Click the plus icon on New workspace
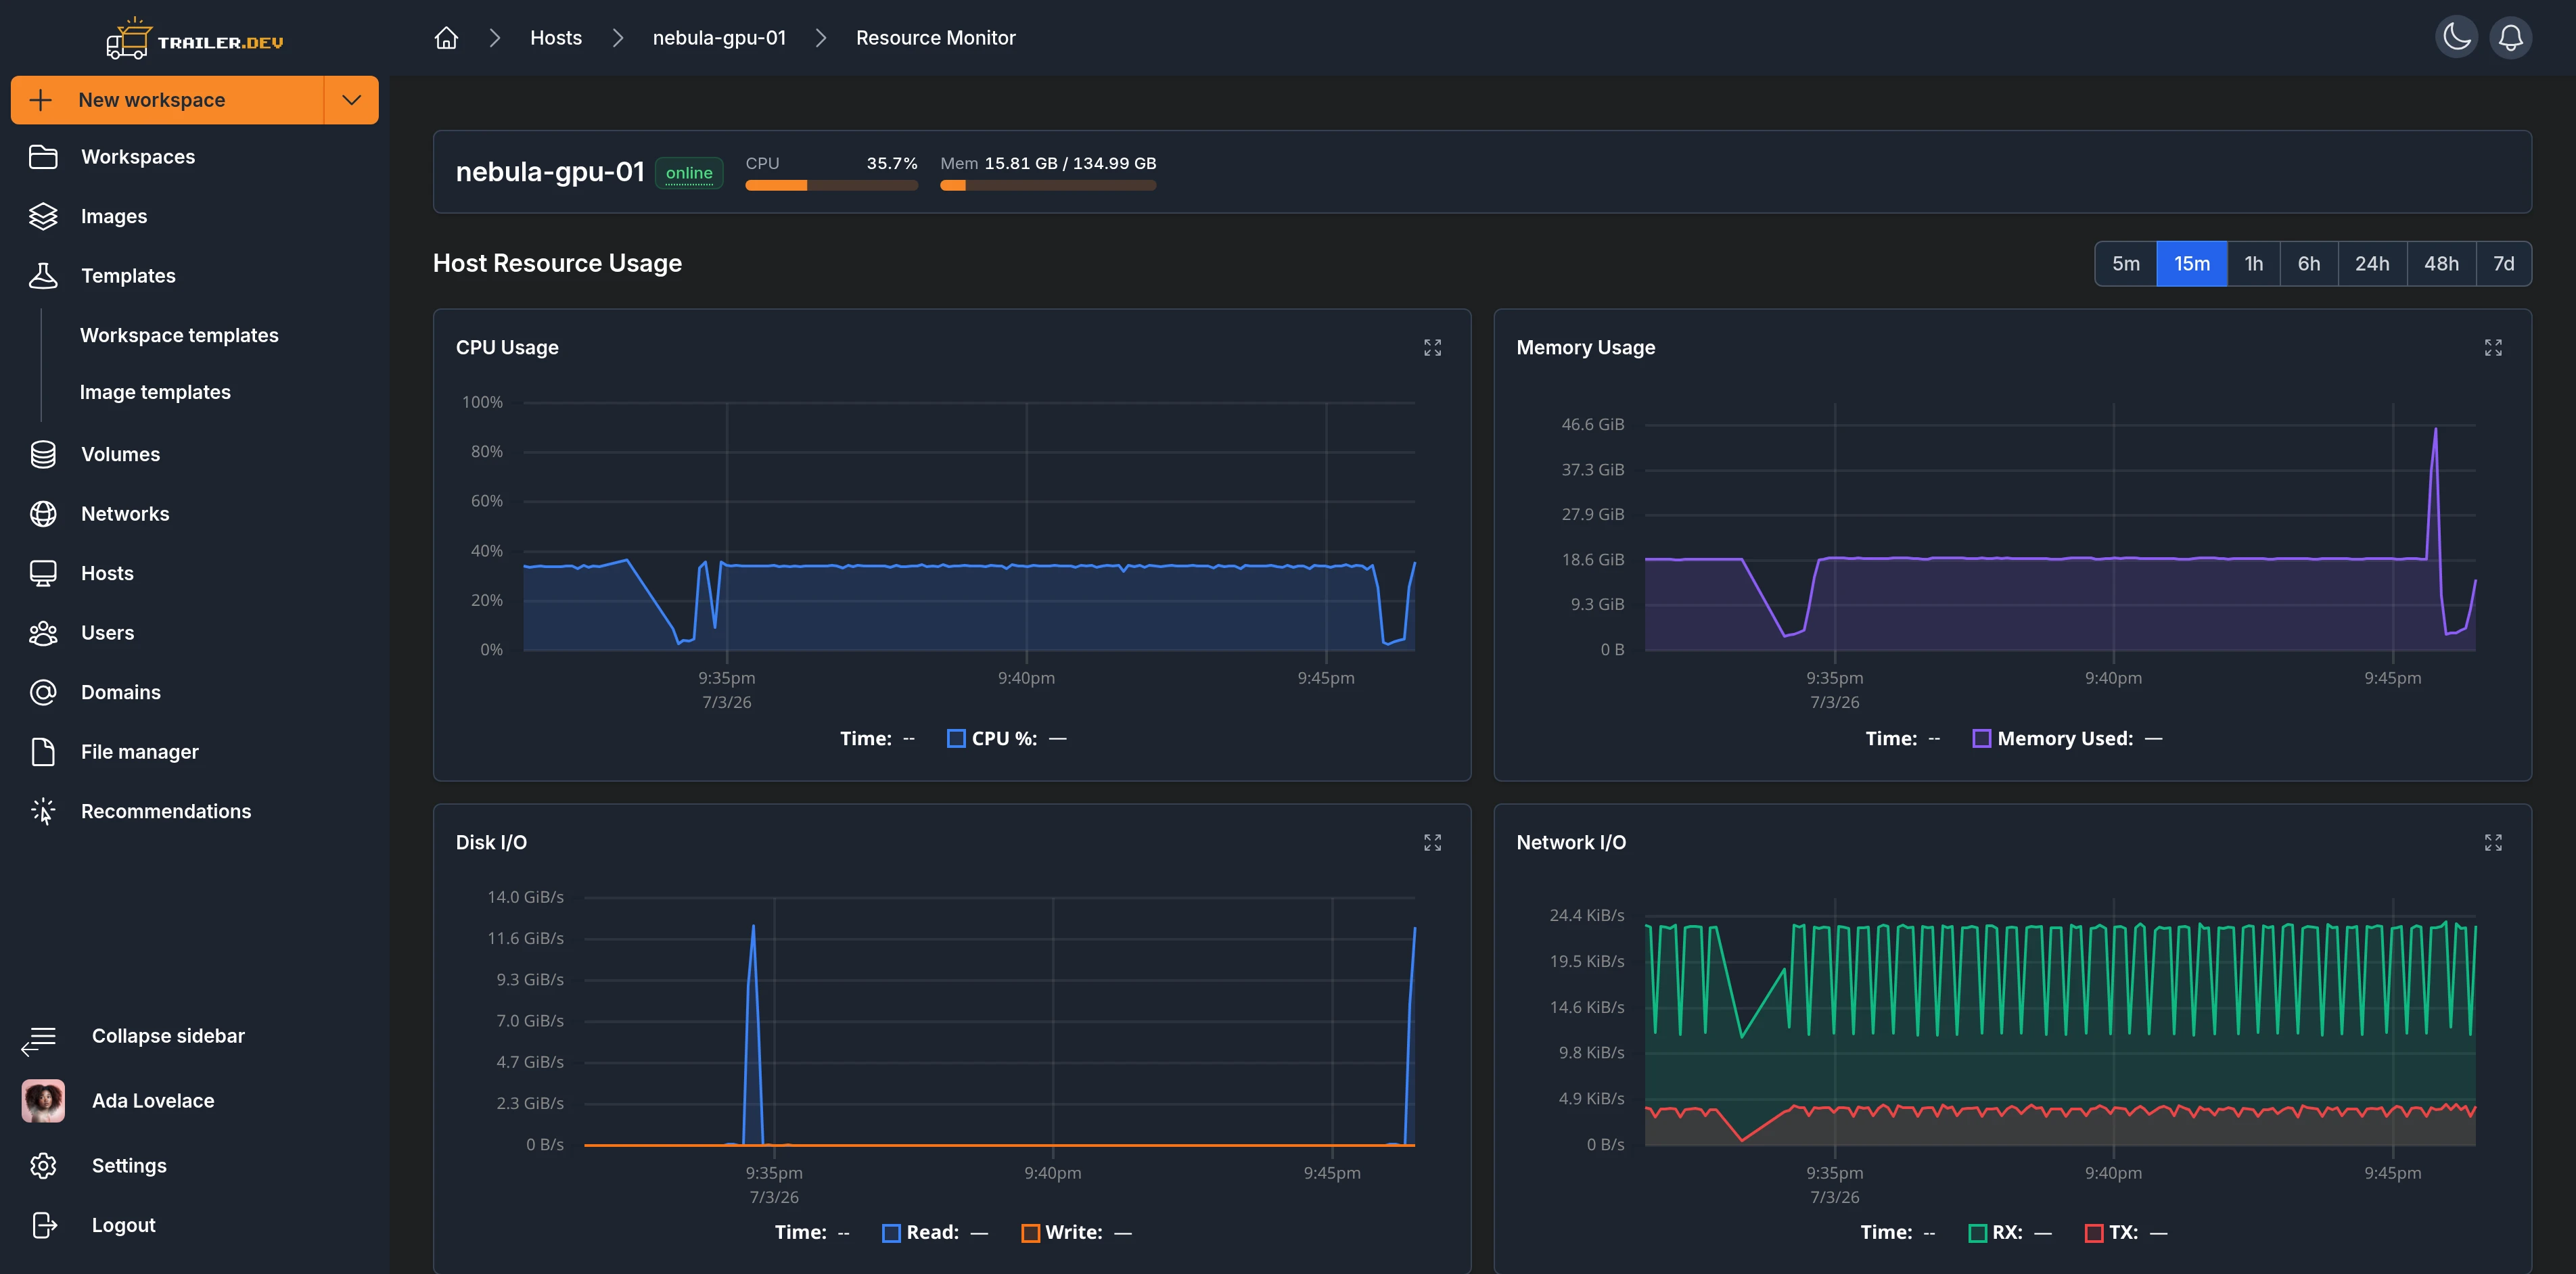2576x1274 pixels. tap(41, 100)
